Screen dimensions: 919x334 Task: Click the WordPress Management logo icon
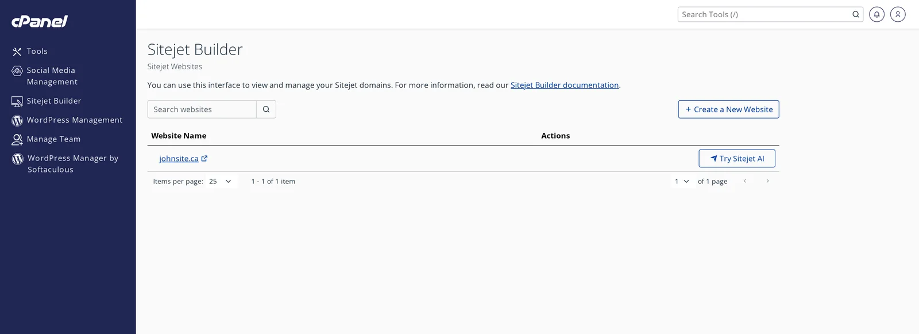click(x=17, y=120)
